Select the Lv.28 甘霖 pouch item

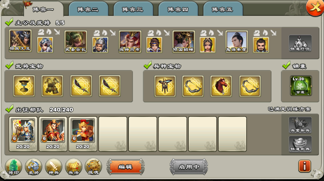click(x=301, y=86)
